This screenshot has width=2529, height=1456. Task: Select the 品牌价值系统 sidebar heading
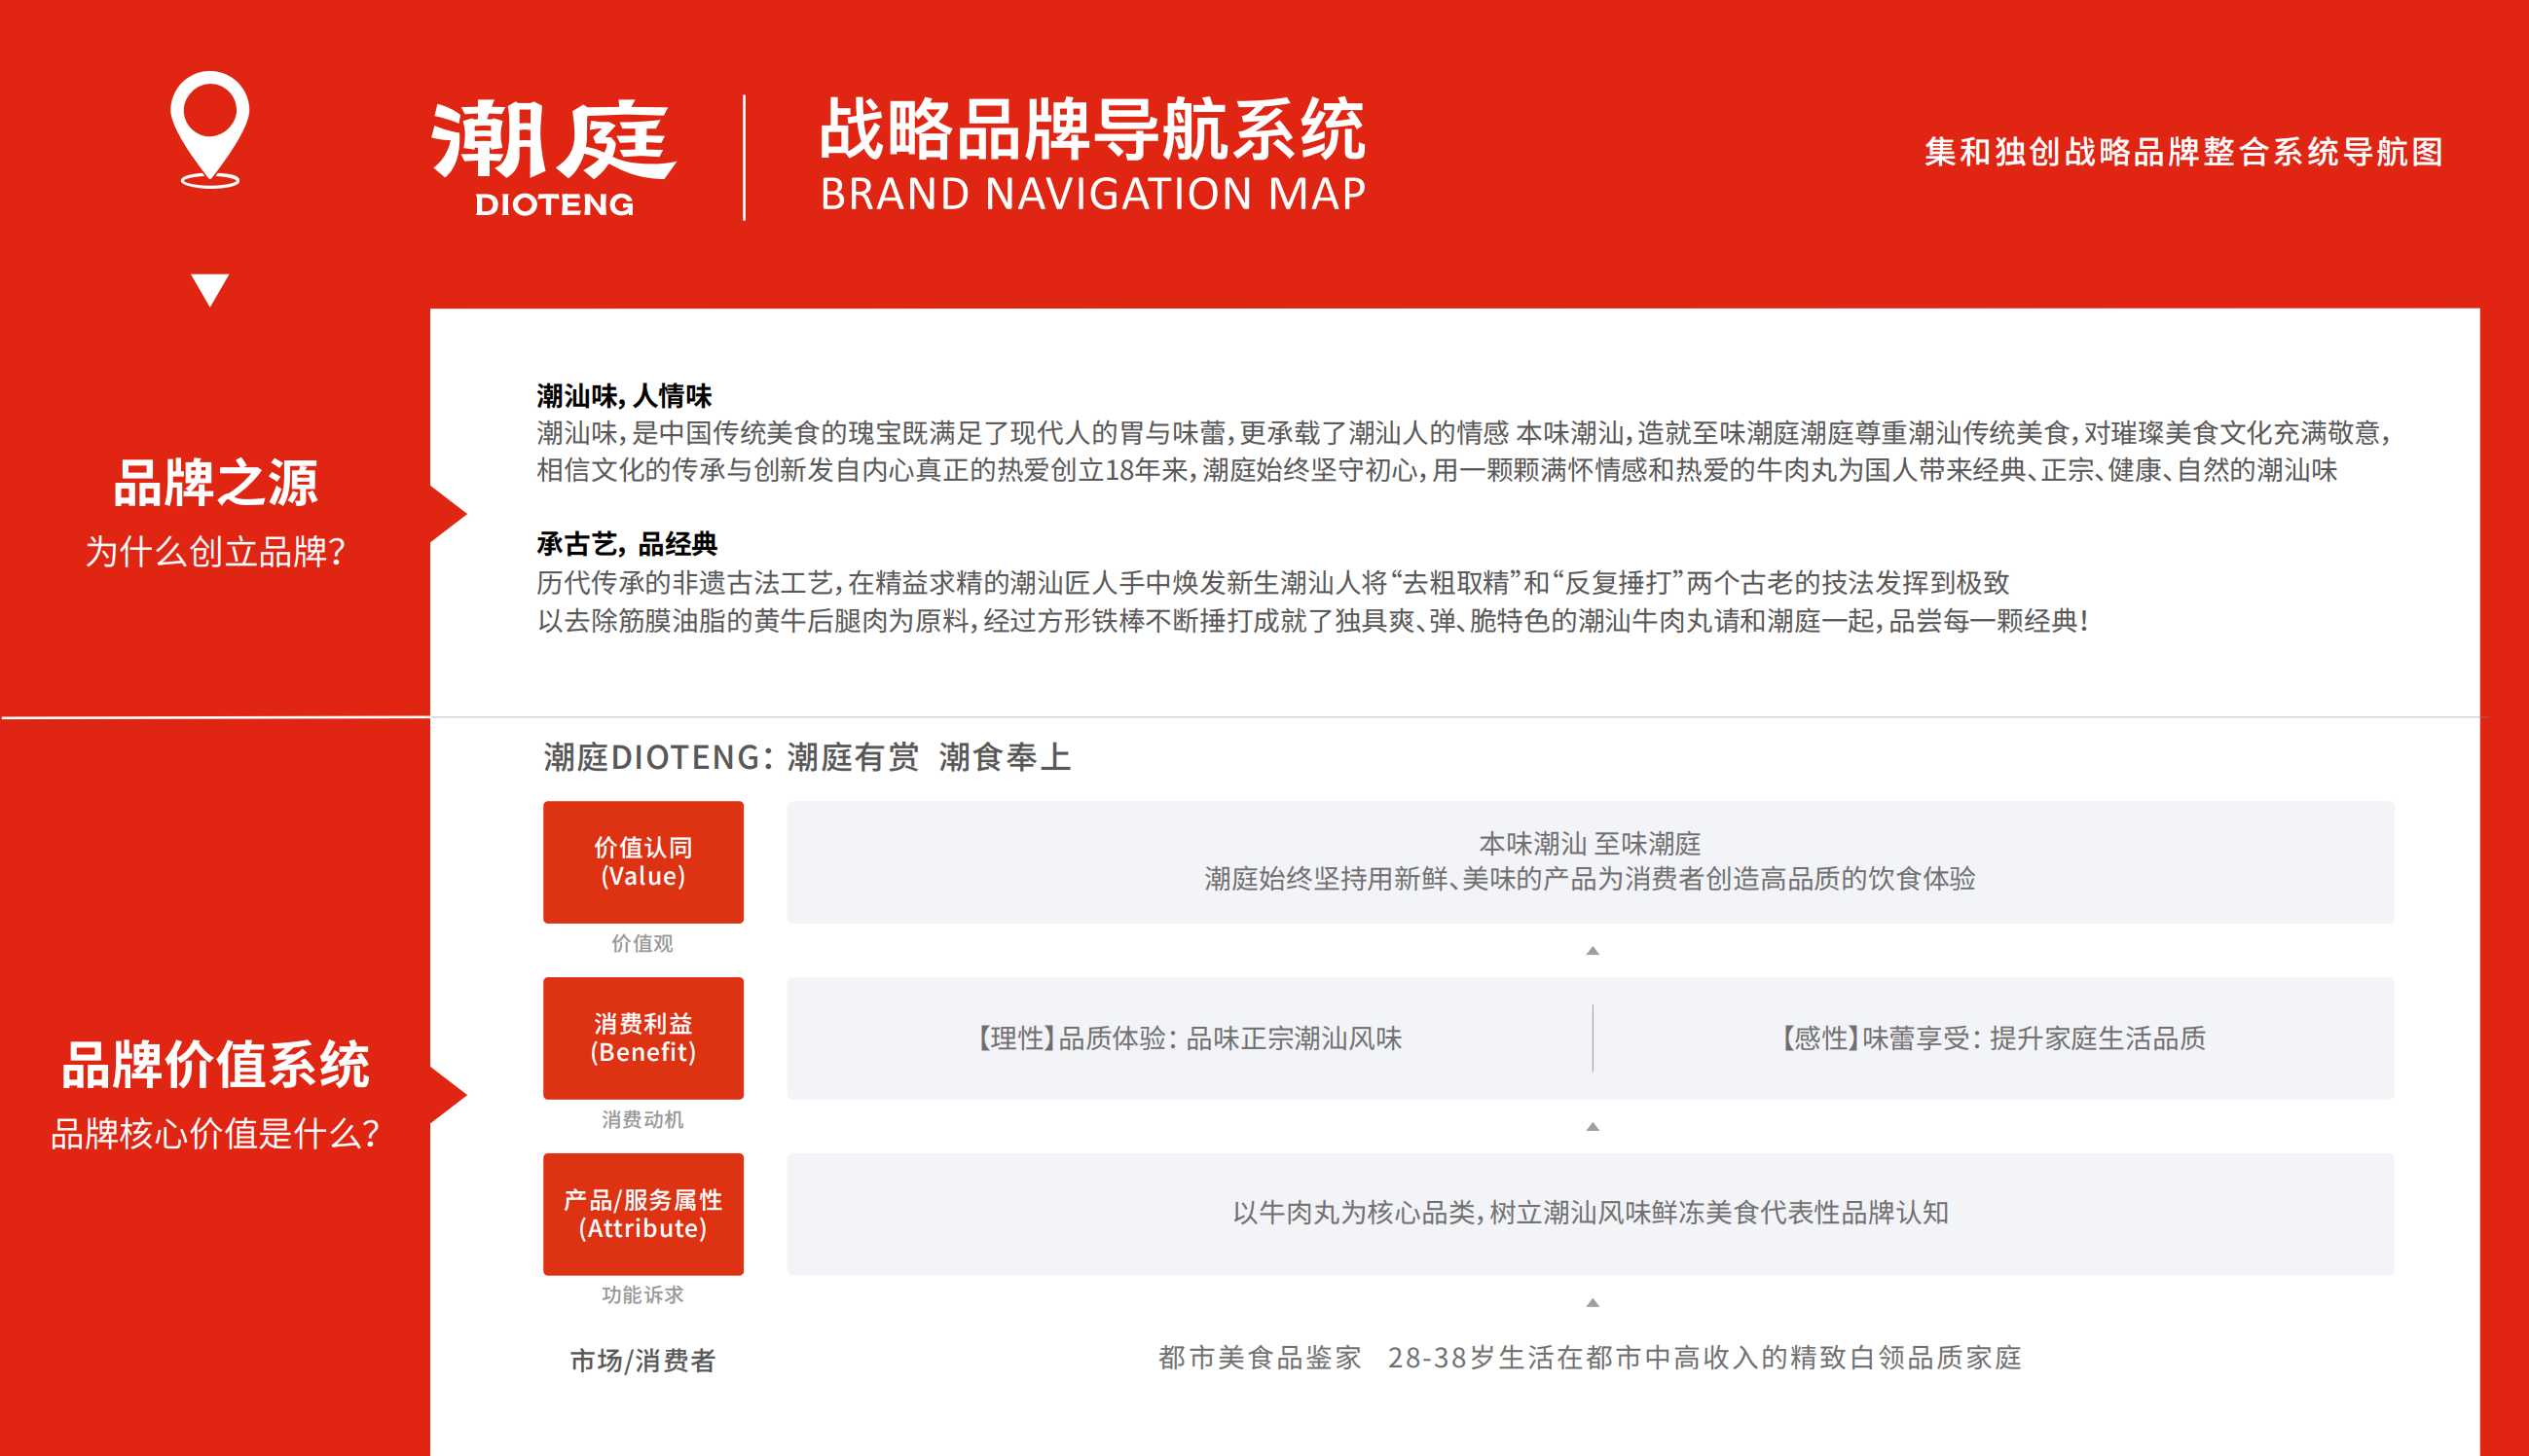[215, 1064]
